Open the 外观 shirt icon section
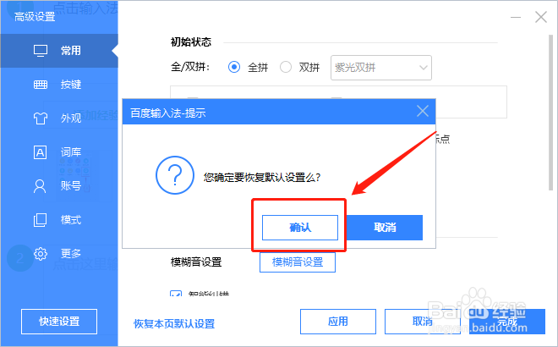 tap(41, 118)
